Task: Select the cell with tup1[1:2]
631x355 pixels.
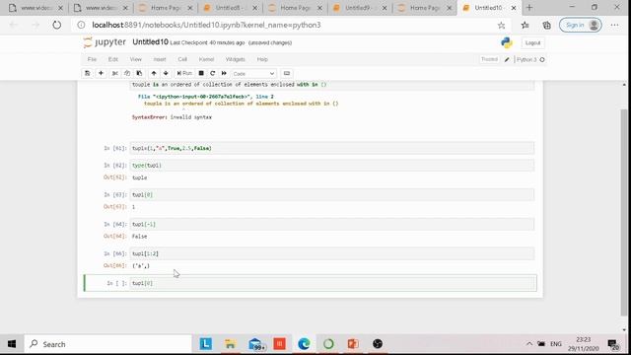Action: click(x=332, y=253)
